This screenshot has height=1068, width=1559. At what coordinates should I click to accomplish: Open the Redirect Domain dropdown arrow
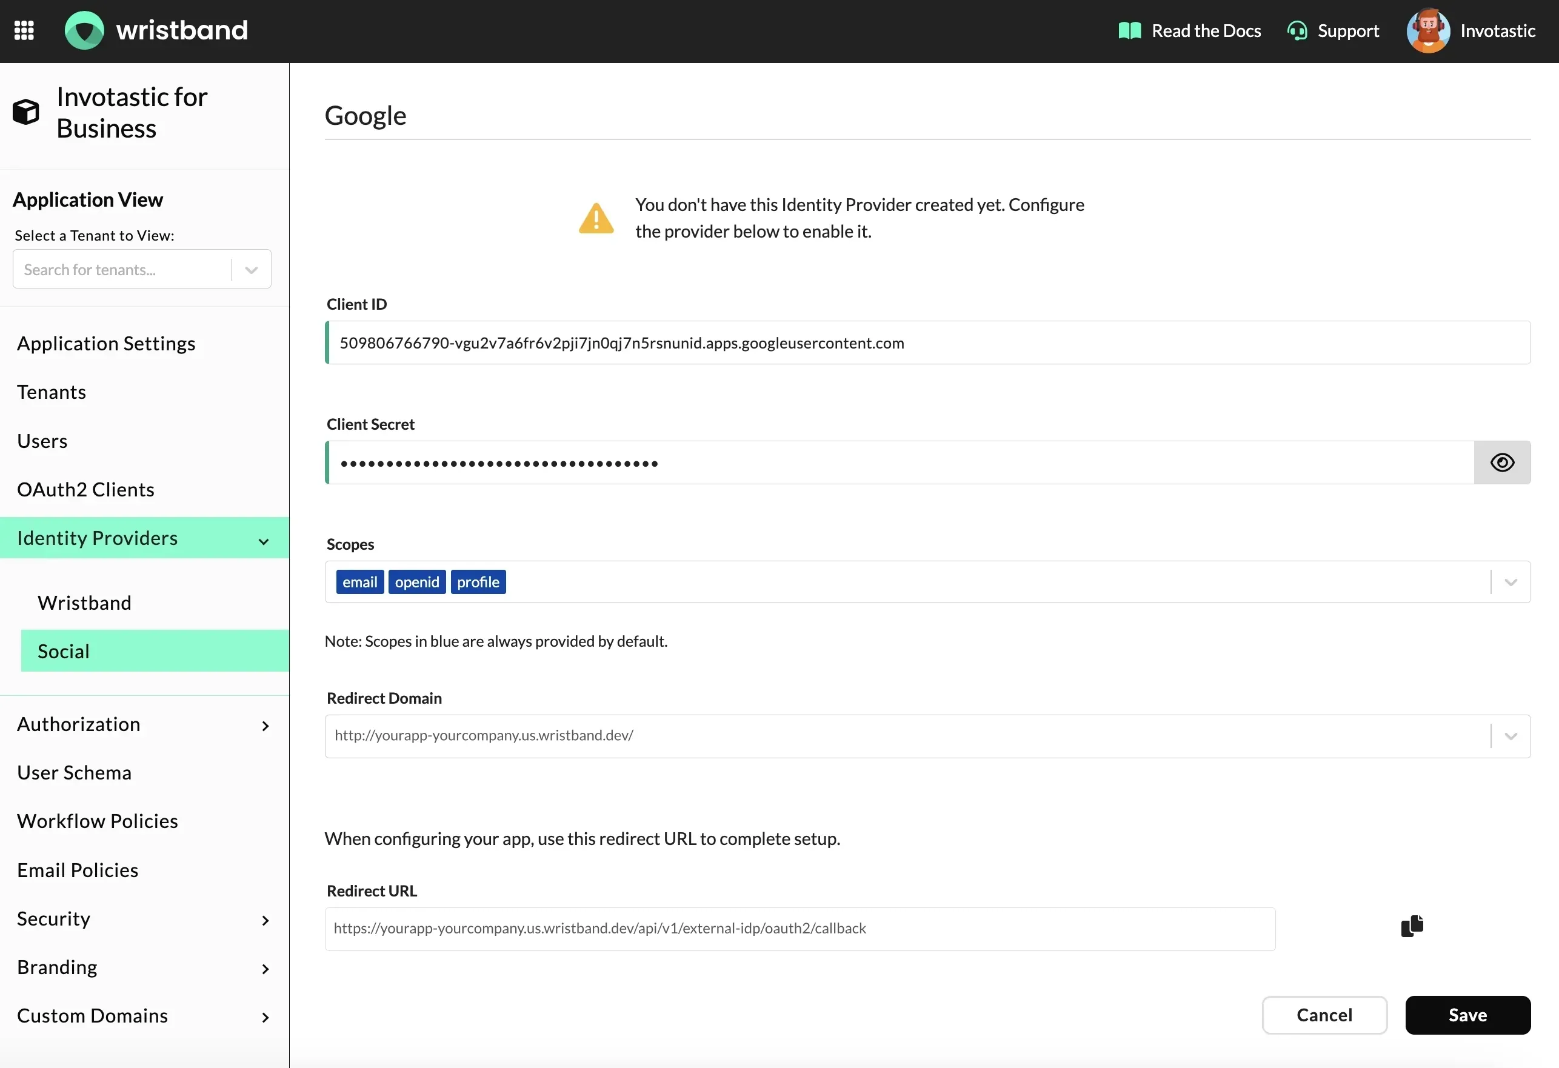[x=1511, y=736]
